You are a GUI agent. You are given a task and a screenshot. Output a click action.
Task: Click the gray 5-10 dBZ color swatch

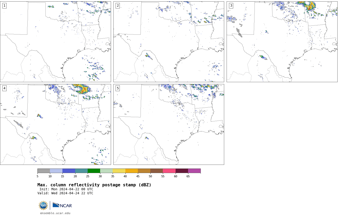[x=44, y=171]
